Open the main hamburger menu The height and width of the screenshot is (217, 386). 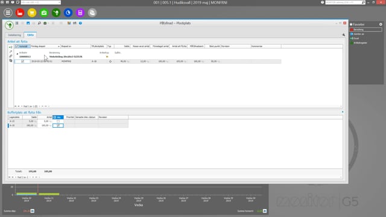[8, 13]
